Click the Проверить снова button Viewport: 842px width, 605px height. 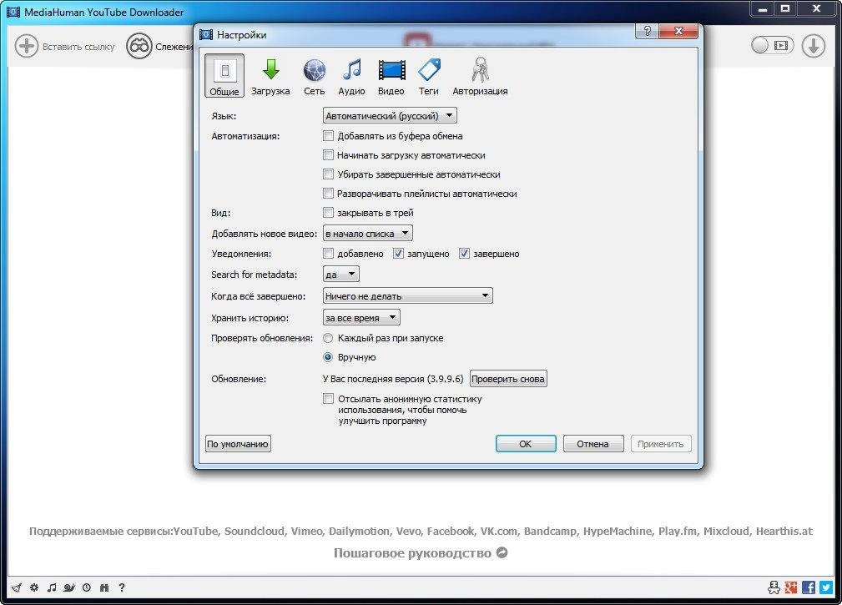tap(508, 379)
